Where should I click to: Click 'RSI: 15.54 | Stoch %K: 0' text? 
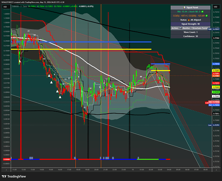pos(189,12)
